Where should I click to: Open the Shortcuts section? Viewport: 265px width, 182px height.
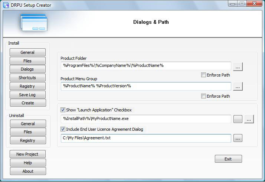(27, 78)
